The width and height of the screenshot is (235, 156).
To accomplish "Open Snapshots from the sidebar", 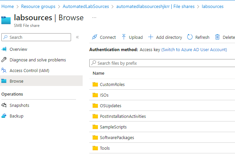I will tap(19, 105).
